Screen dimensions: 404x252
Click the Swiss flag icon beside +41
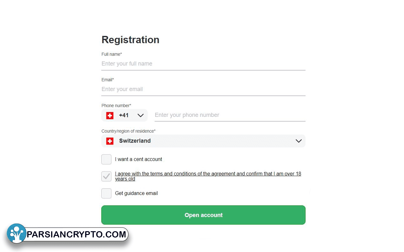tap(109, 115)
